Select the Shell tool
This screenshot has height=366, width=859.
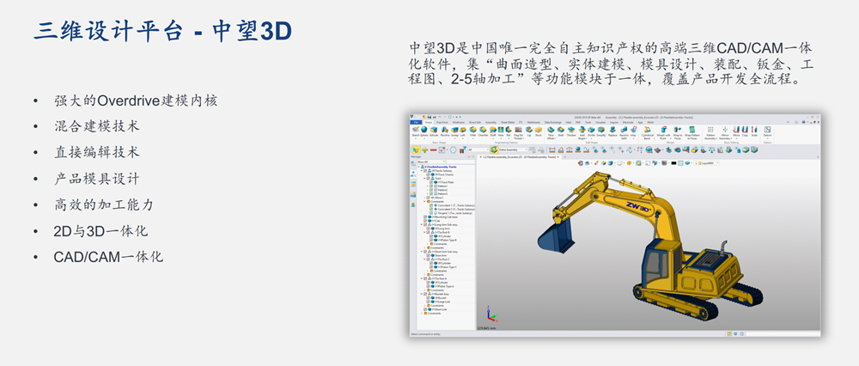click(x=560, y=131)
